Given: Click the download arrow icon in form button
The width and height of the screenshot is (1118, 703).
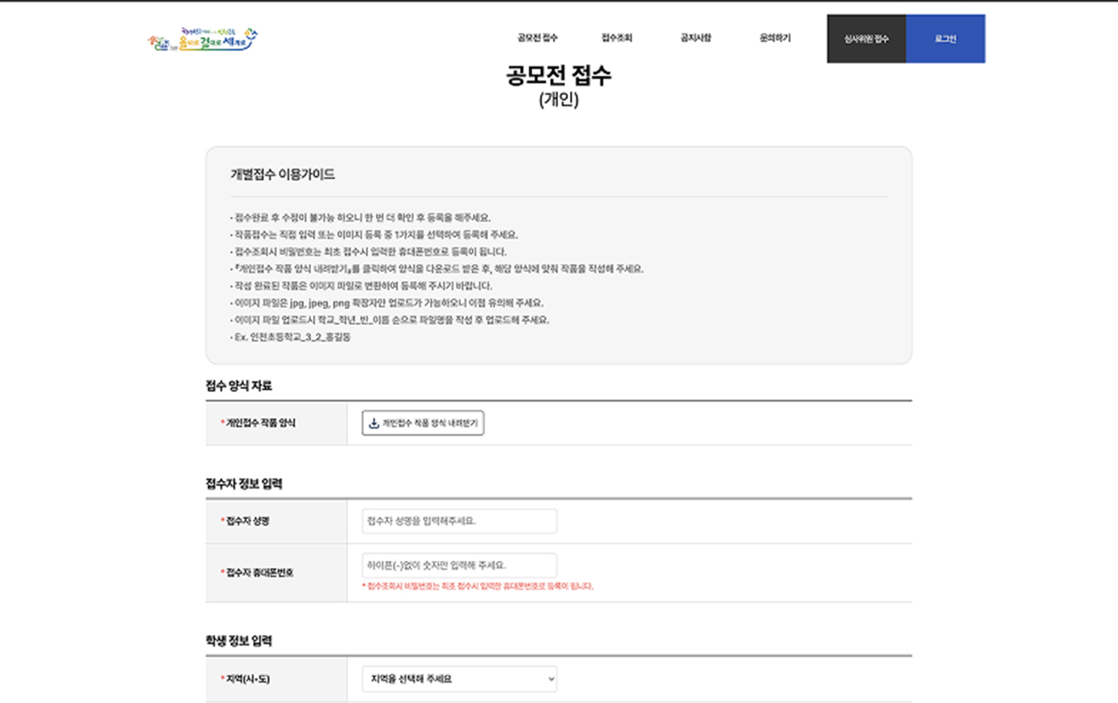Looking at the screenshot, I should click(x=374, y=423).
